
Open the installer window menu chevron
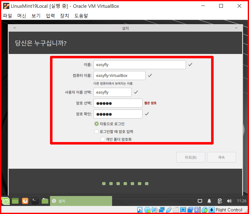(15, 28)
